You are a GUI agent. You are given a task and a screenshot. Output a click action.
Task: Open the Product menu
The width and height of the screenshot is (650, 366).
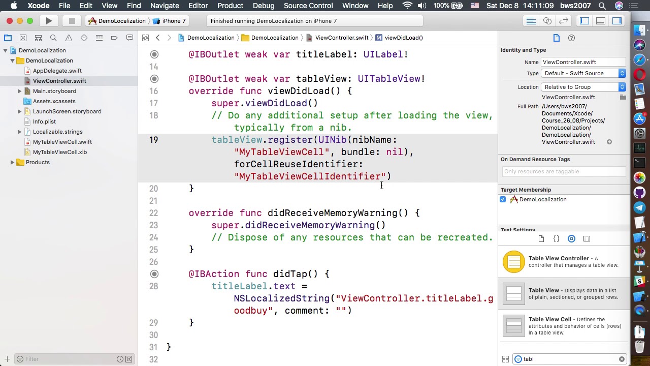pyautogui.click(x=230, y=6)
